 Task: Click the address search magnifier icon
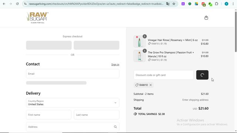[115, 127]
